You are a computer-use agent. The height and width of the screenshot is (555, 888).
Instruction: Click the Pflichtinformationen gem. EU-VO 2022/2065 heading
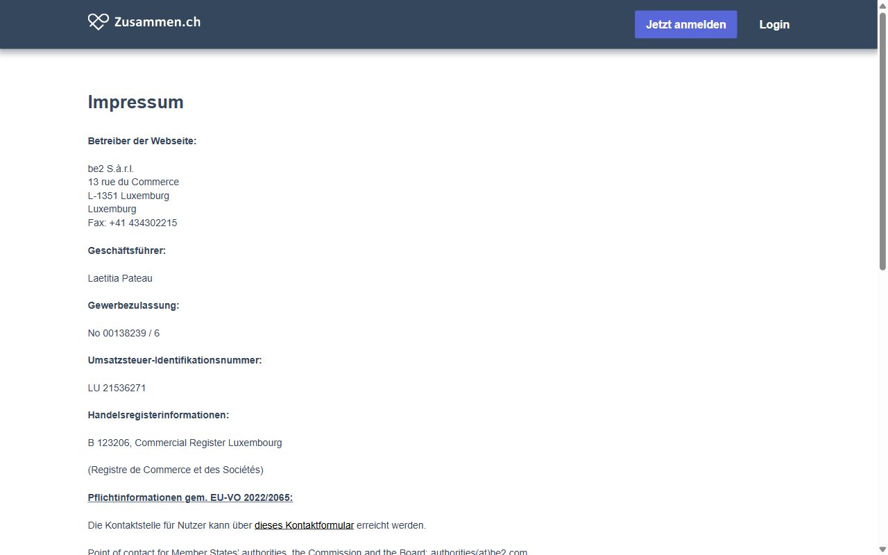tap(190, 497)
